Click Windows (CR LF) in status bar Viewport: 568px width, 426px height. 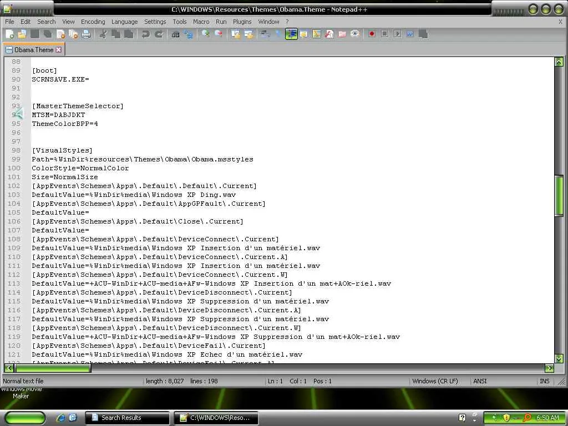[435, 381]
